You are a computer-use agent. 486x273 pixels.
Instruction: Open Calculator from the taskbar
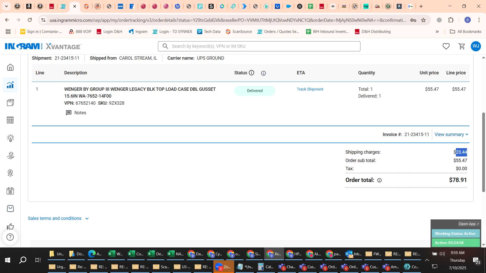point(266,267)
